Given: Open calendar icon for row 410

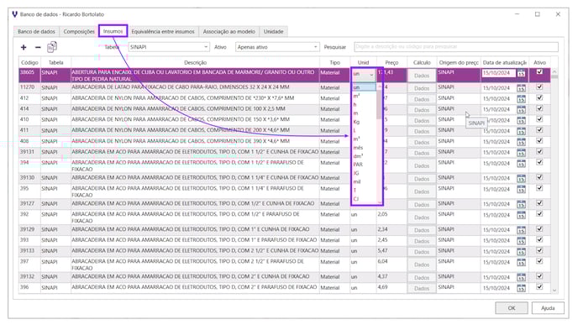Looking at the screenshot, I should [x=521, y=120].
